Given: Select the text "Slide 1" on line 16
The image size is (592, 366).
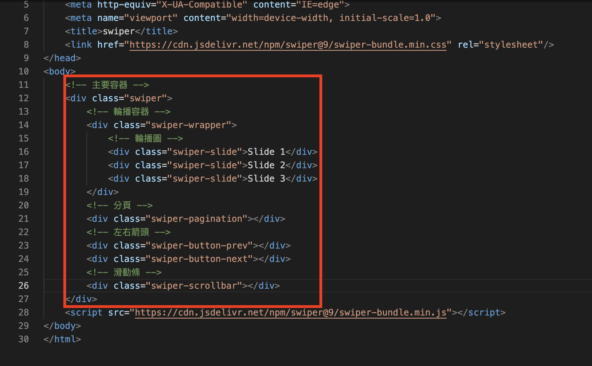Looking at the screenshot, I should pyautogui.click(x=266, y=152).
